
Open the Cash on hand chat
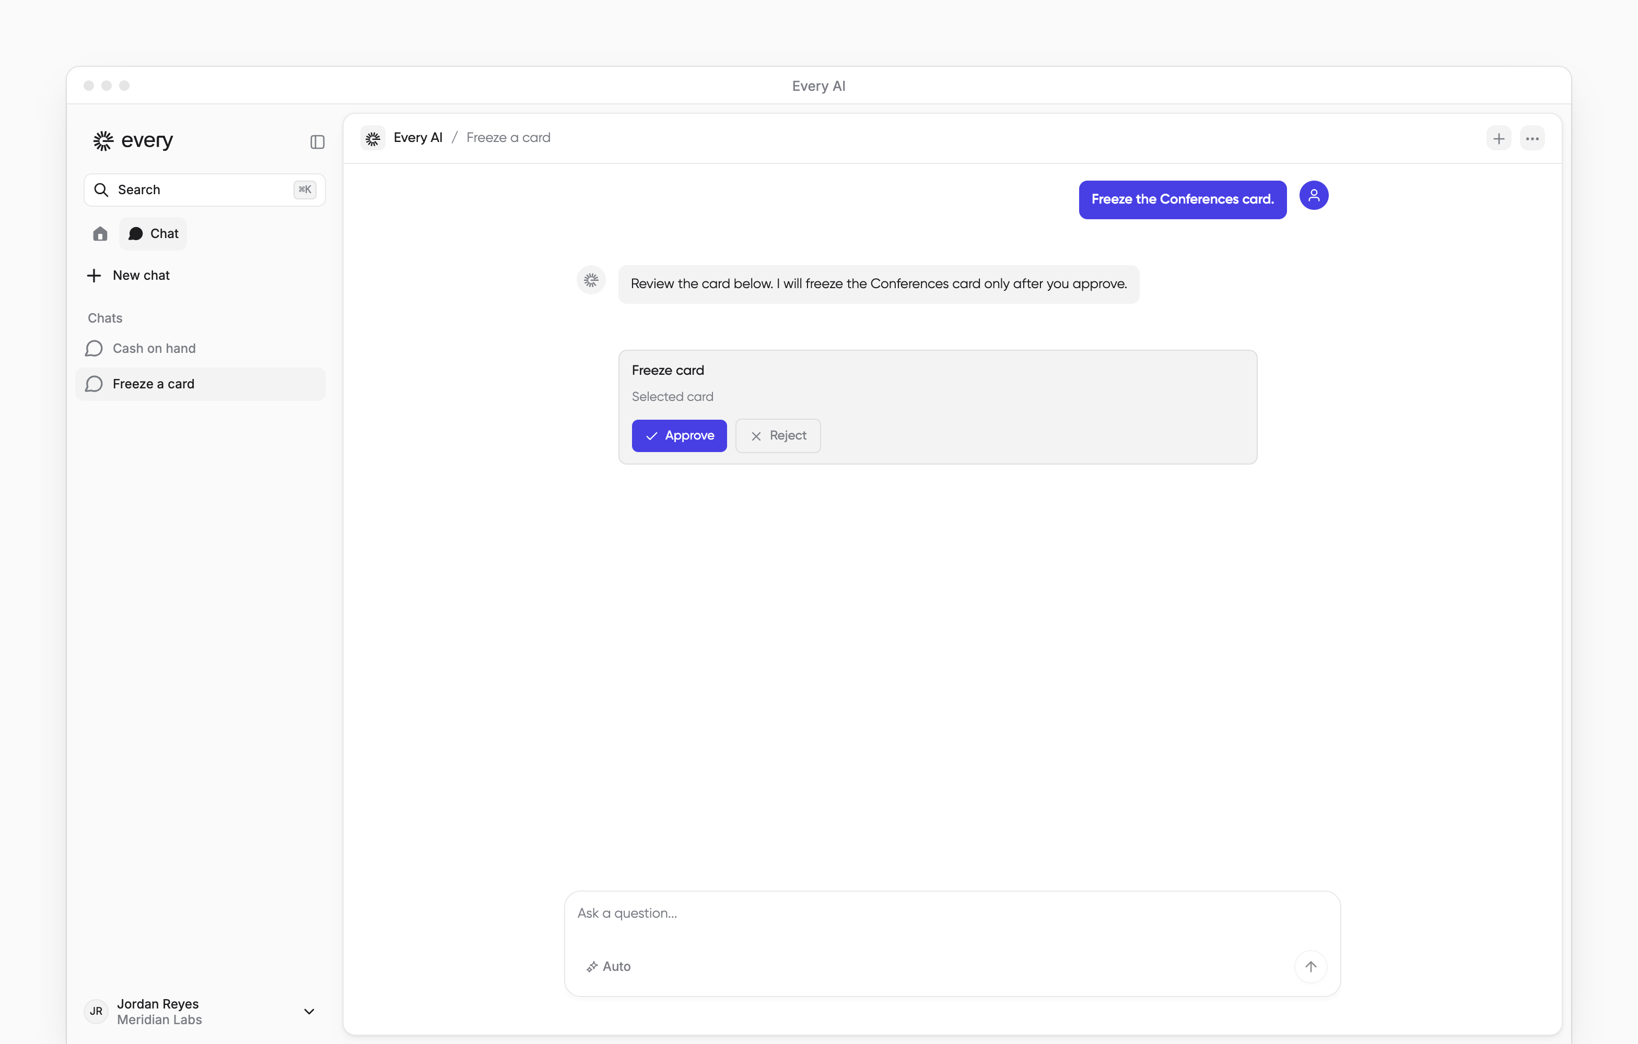point(201,349)
